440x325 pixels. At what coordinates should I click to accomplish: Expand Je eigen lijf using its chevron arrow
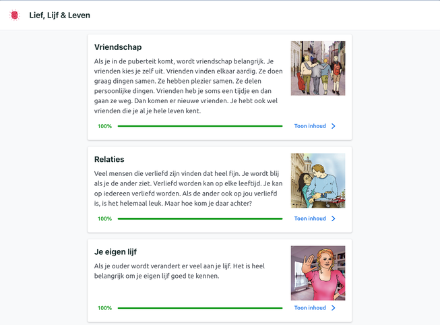(x=333, y=308)
